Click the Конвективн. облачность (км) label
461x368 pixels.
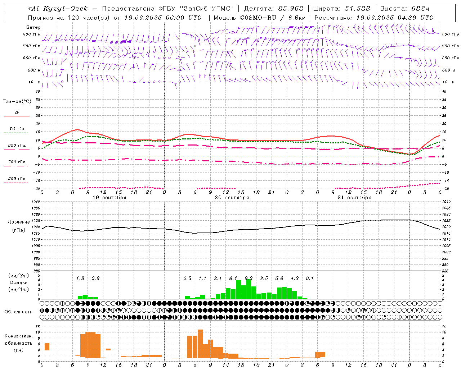19,343
